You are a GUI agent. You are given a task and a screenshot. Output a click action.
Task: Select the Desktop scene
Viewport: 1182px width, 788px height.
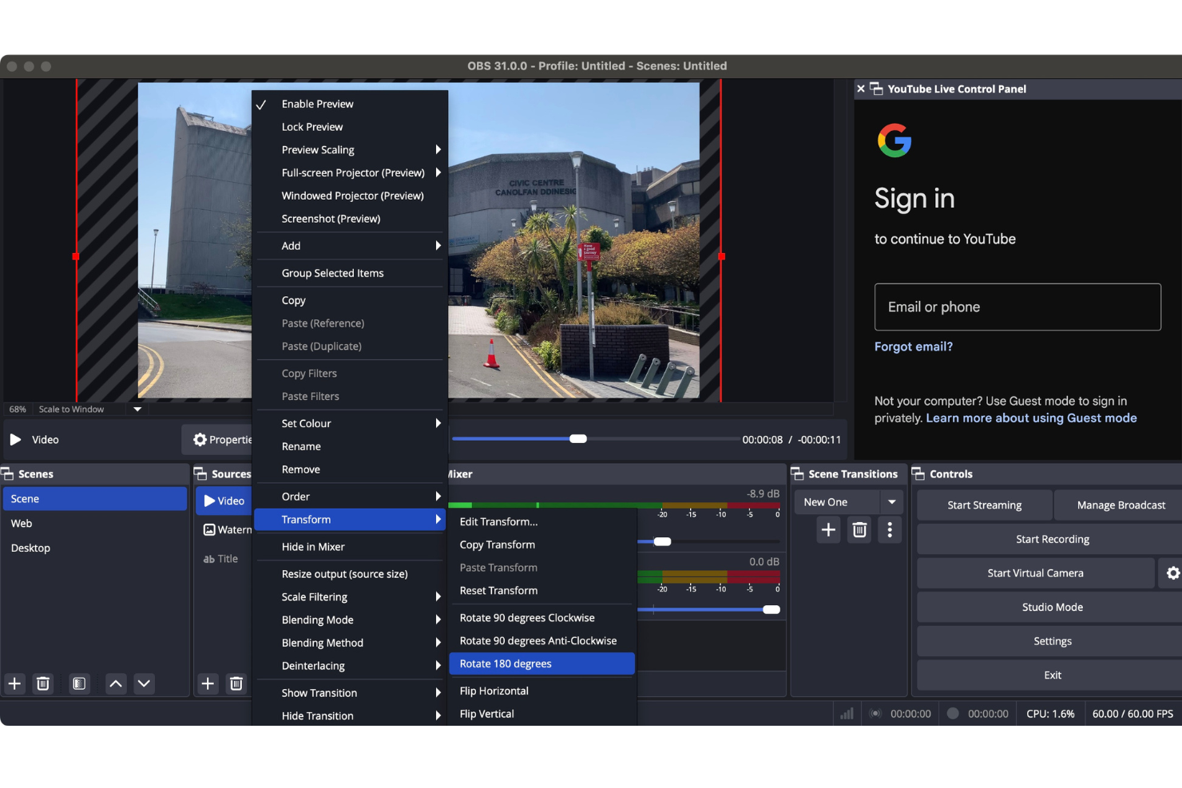click(x=95, y=548)
